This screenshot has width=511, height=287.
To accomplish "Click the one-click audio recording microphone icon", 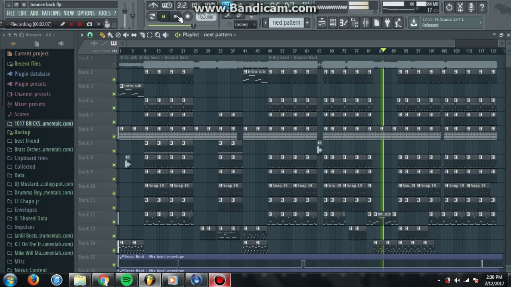I will click(471, 7).
